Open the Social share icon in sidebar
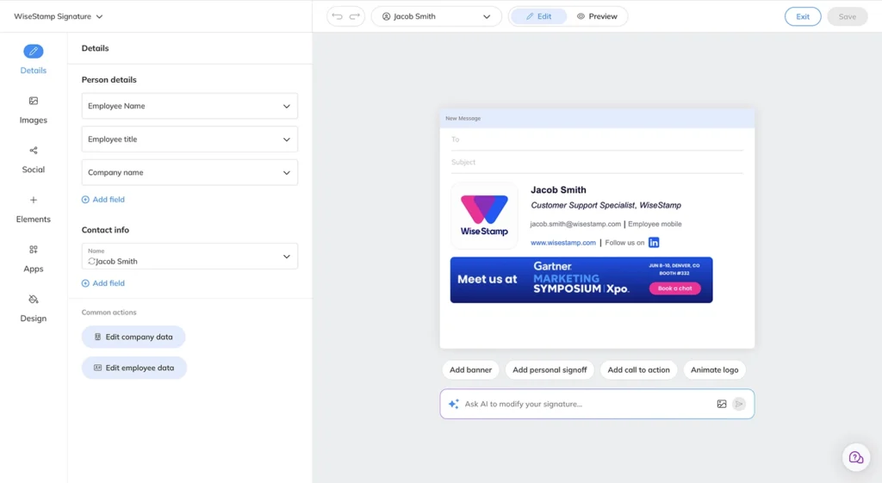The width and height of the screenshot is (882, 483). click(x=34, y=150)
